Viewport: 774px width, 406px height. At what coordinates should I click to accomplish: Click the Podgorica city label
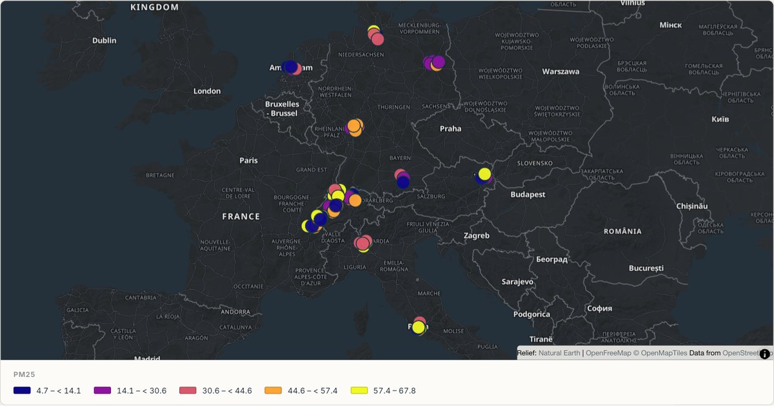(x=531, y=314)
